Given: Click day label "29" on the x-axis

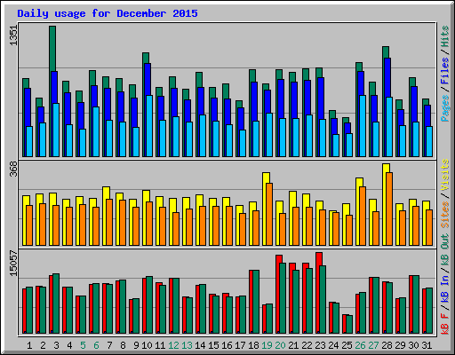Looking at the screenshot, I should [400, 345].
